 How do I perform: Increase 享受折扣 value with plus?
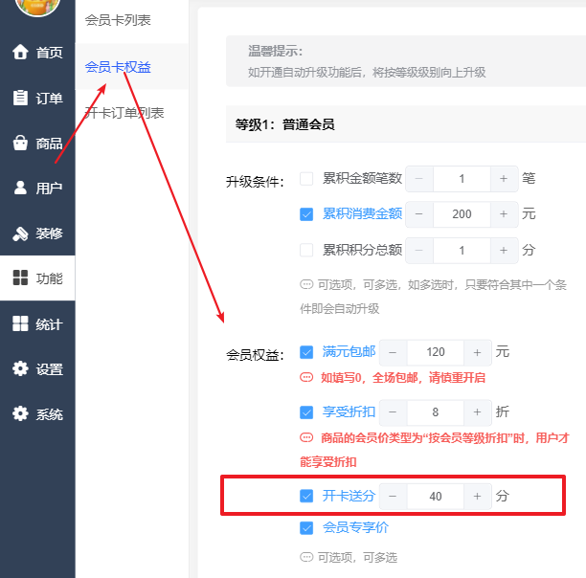point(478,412)
